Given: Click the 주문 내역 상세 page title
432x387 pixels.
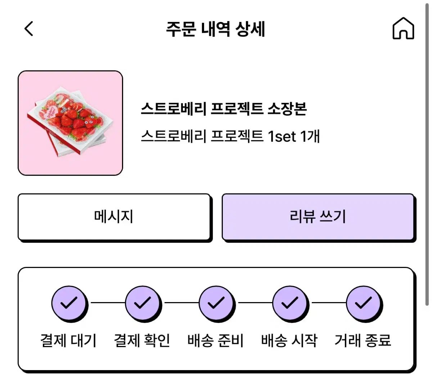Looking at the screenshot, I should coord(216,29).
